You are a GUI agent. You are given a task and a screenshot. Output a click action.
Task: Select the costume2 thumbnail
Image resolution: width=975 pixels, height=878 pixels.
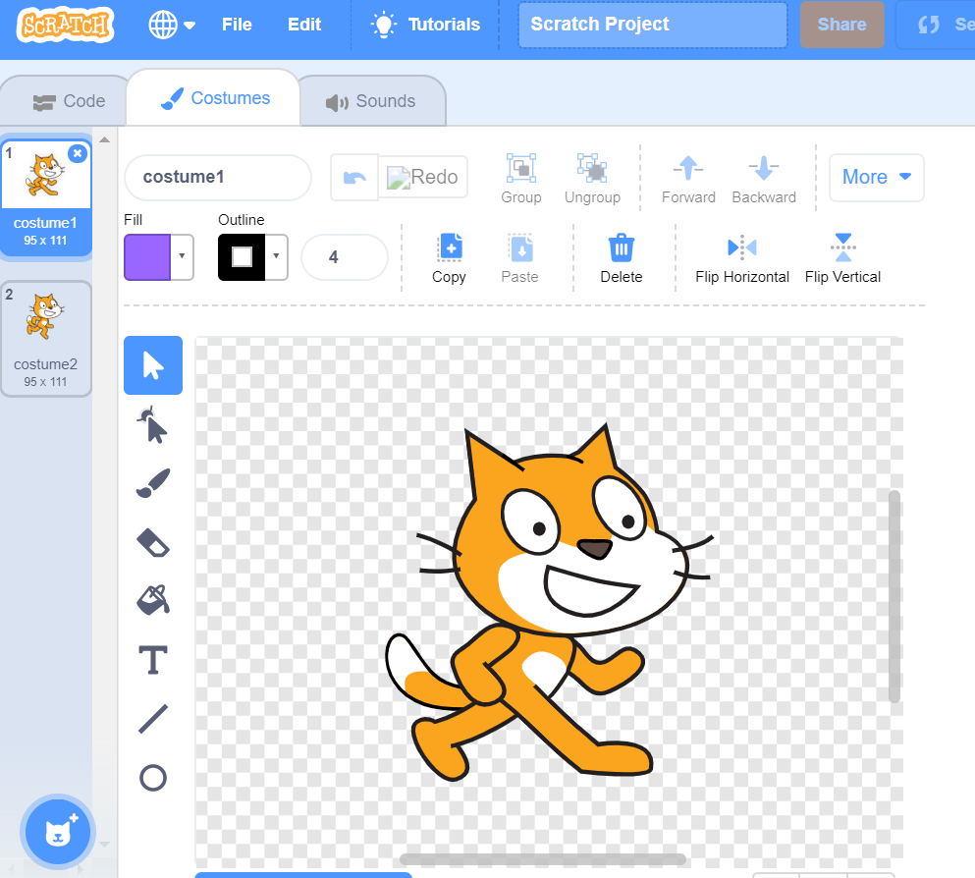pyautogui.click(x=45, y=339)
